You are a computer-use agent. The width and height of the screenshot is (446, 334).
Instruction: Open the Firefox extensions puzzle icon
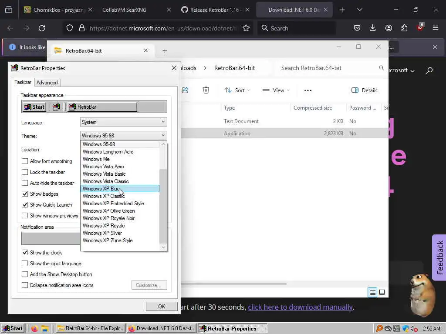pos(404,28)
